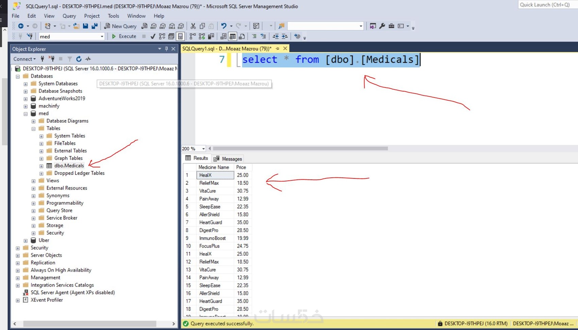The image size is (578, 330).
Task: Click the Object Explorer horizontal scrollbar
Action: pos(90,324)
